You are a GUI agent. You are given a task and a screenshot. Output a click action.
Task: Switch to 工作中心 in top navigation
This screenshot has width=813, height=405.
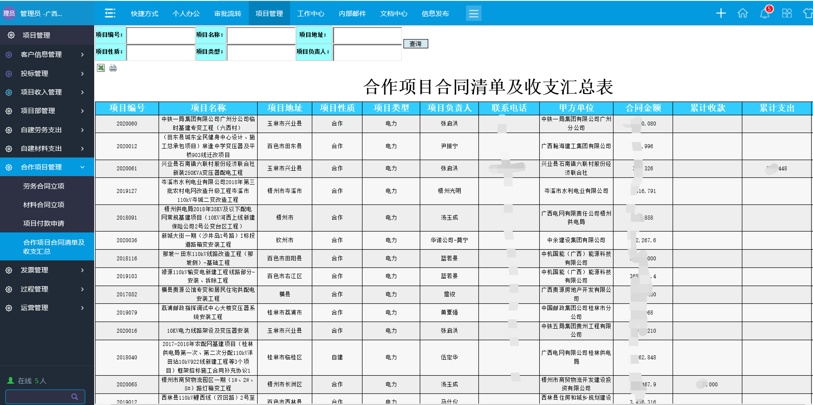[x=311, y=14]
